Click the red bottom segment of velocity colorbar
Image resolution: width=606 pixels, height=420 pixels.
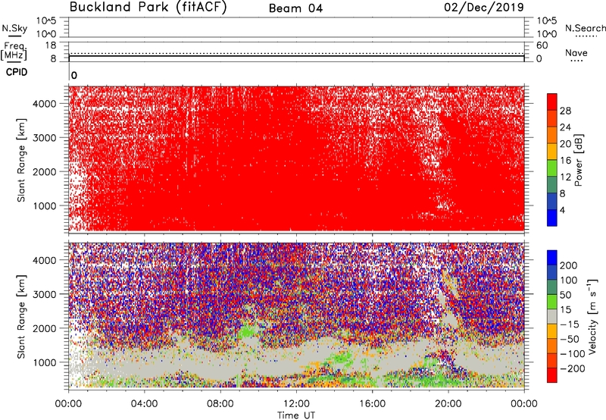[552, 375]
